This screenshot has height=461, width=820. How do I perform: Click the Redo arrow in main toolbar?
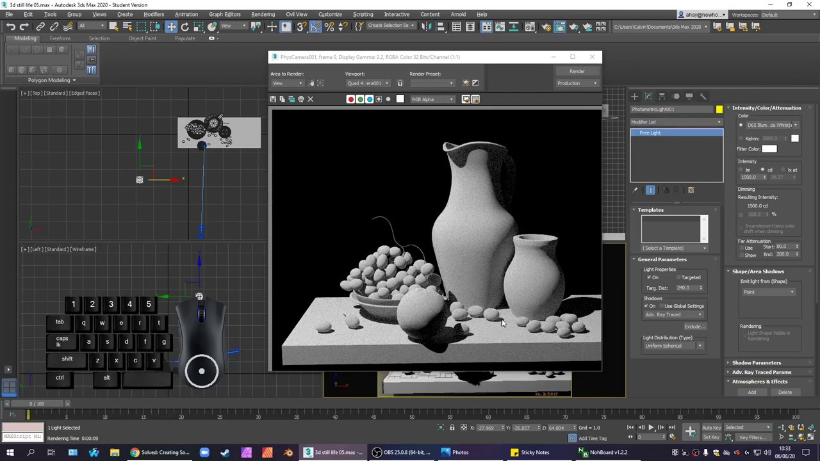point(24,26)
